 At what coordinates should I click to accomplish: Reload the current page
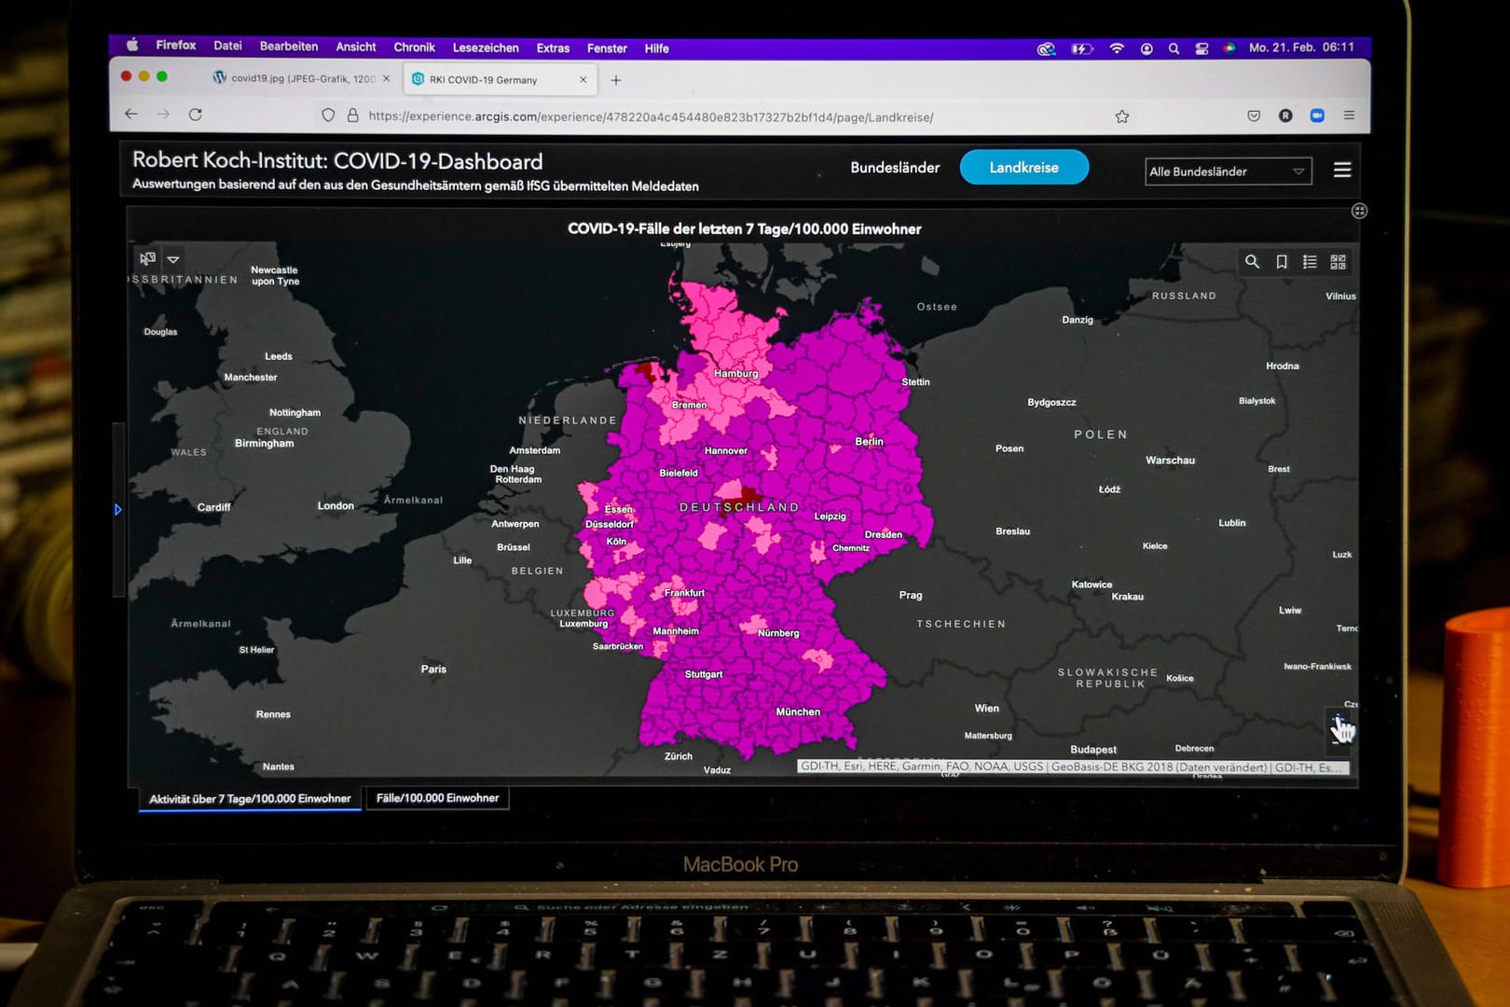(195, 114)
